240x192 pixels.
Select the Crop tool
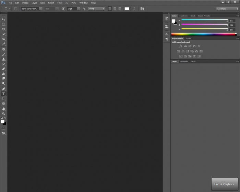(4, 39)
